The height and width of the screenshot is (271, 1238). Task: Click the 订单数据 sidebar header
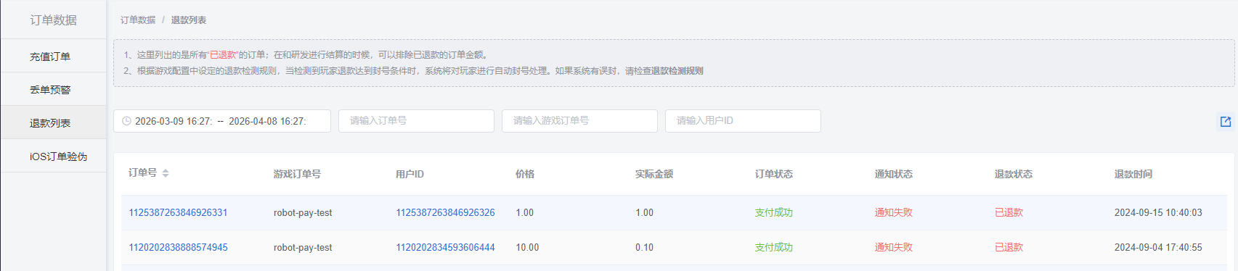[x=53, y=20]
